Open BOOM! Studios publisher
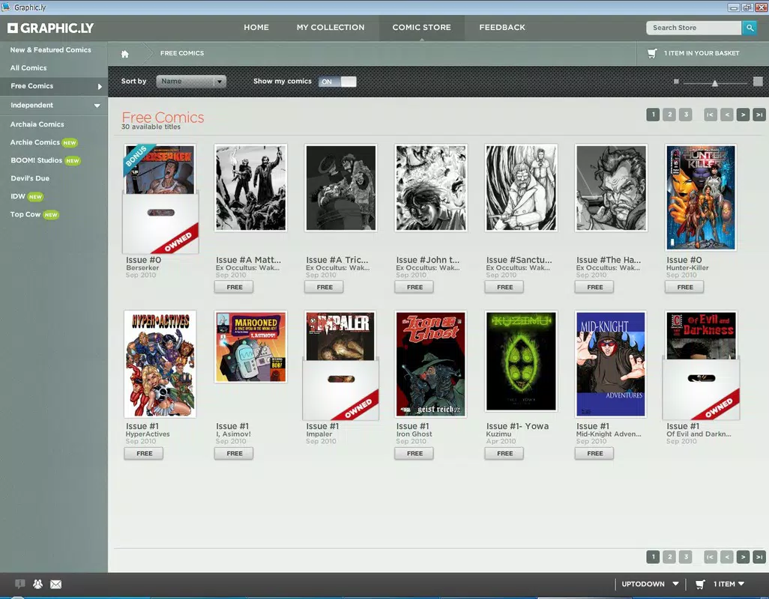This screenshot has height=599, width=769. pyautogui.click(x=36, y=161)
